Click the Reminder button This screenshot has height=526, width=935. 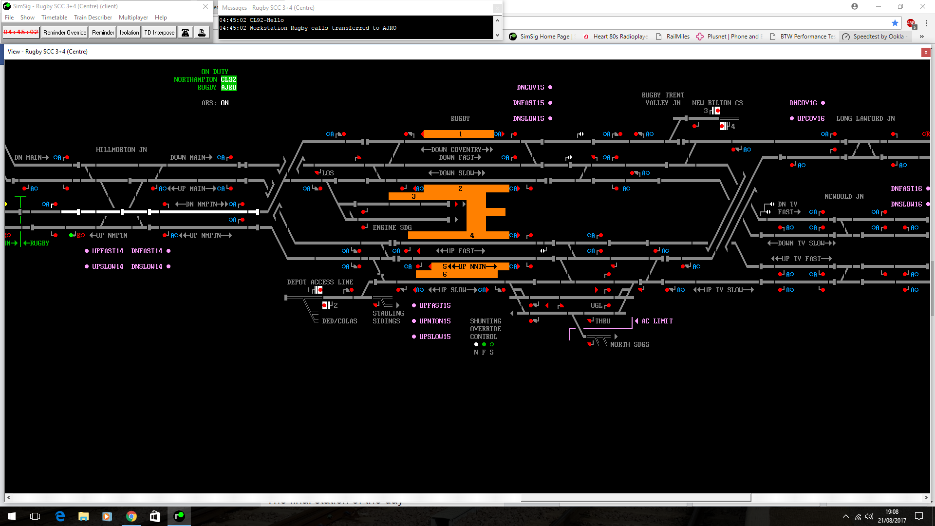coord(103,32)
